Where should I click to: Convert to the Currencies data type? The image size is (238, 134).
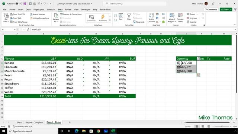pyautogui.click(x=91, y=18)
